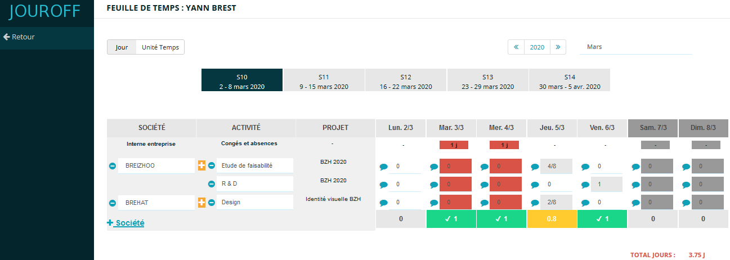Screen dimensions: 730x260
Task: Click the orange plus icon on BREIZHOO row
Action: pyautogui.click(x=201, y=166)
